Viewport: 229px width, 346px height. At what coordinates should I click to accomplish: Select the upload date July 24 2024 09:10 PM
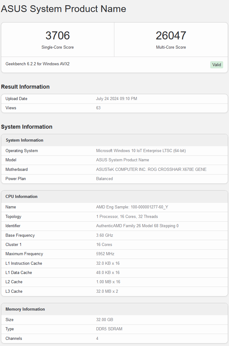pos(116,99)
